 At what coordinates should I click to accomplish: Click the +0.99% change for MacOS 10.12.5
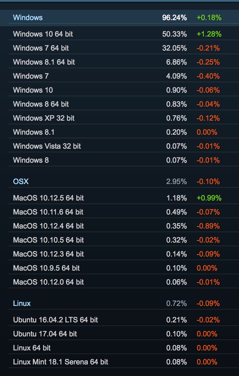tap(209, 198)
